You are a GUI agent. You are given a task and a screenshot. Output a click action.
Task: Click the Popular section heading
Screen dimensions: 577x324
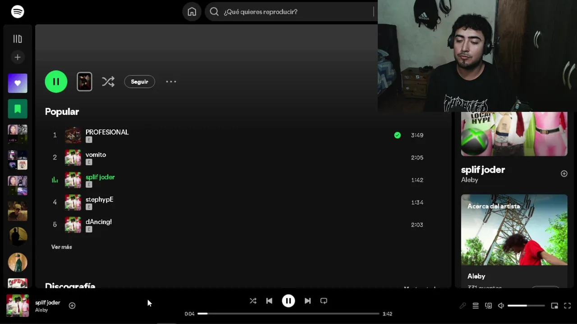point(62,112)
